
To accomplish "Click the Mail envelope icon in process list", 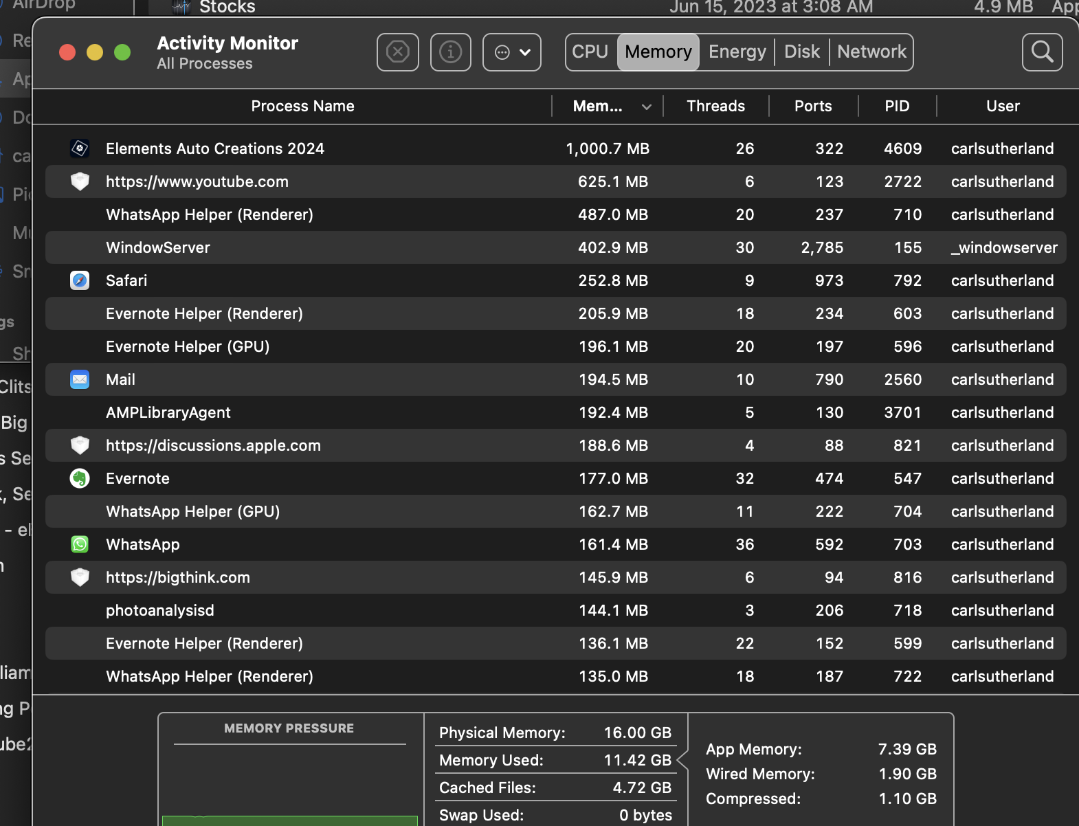I will (x=80, y=379).
